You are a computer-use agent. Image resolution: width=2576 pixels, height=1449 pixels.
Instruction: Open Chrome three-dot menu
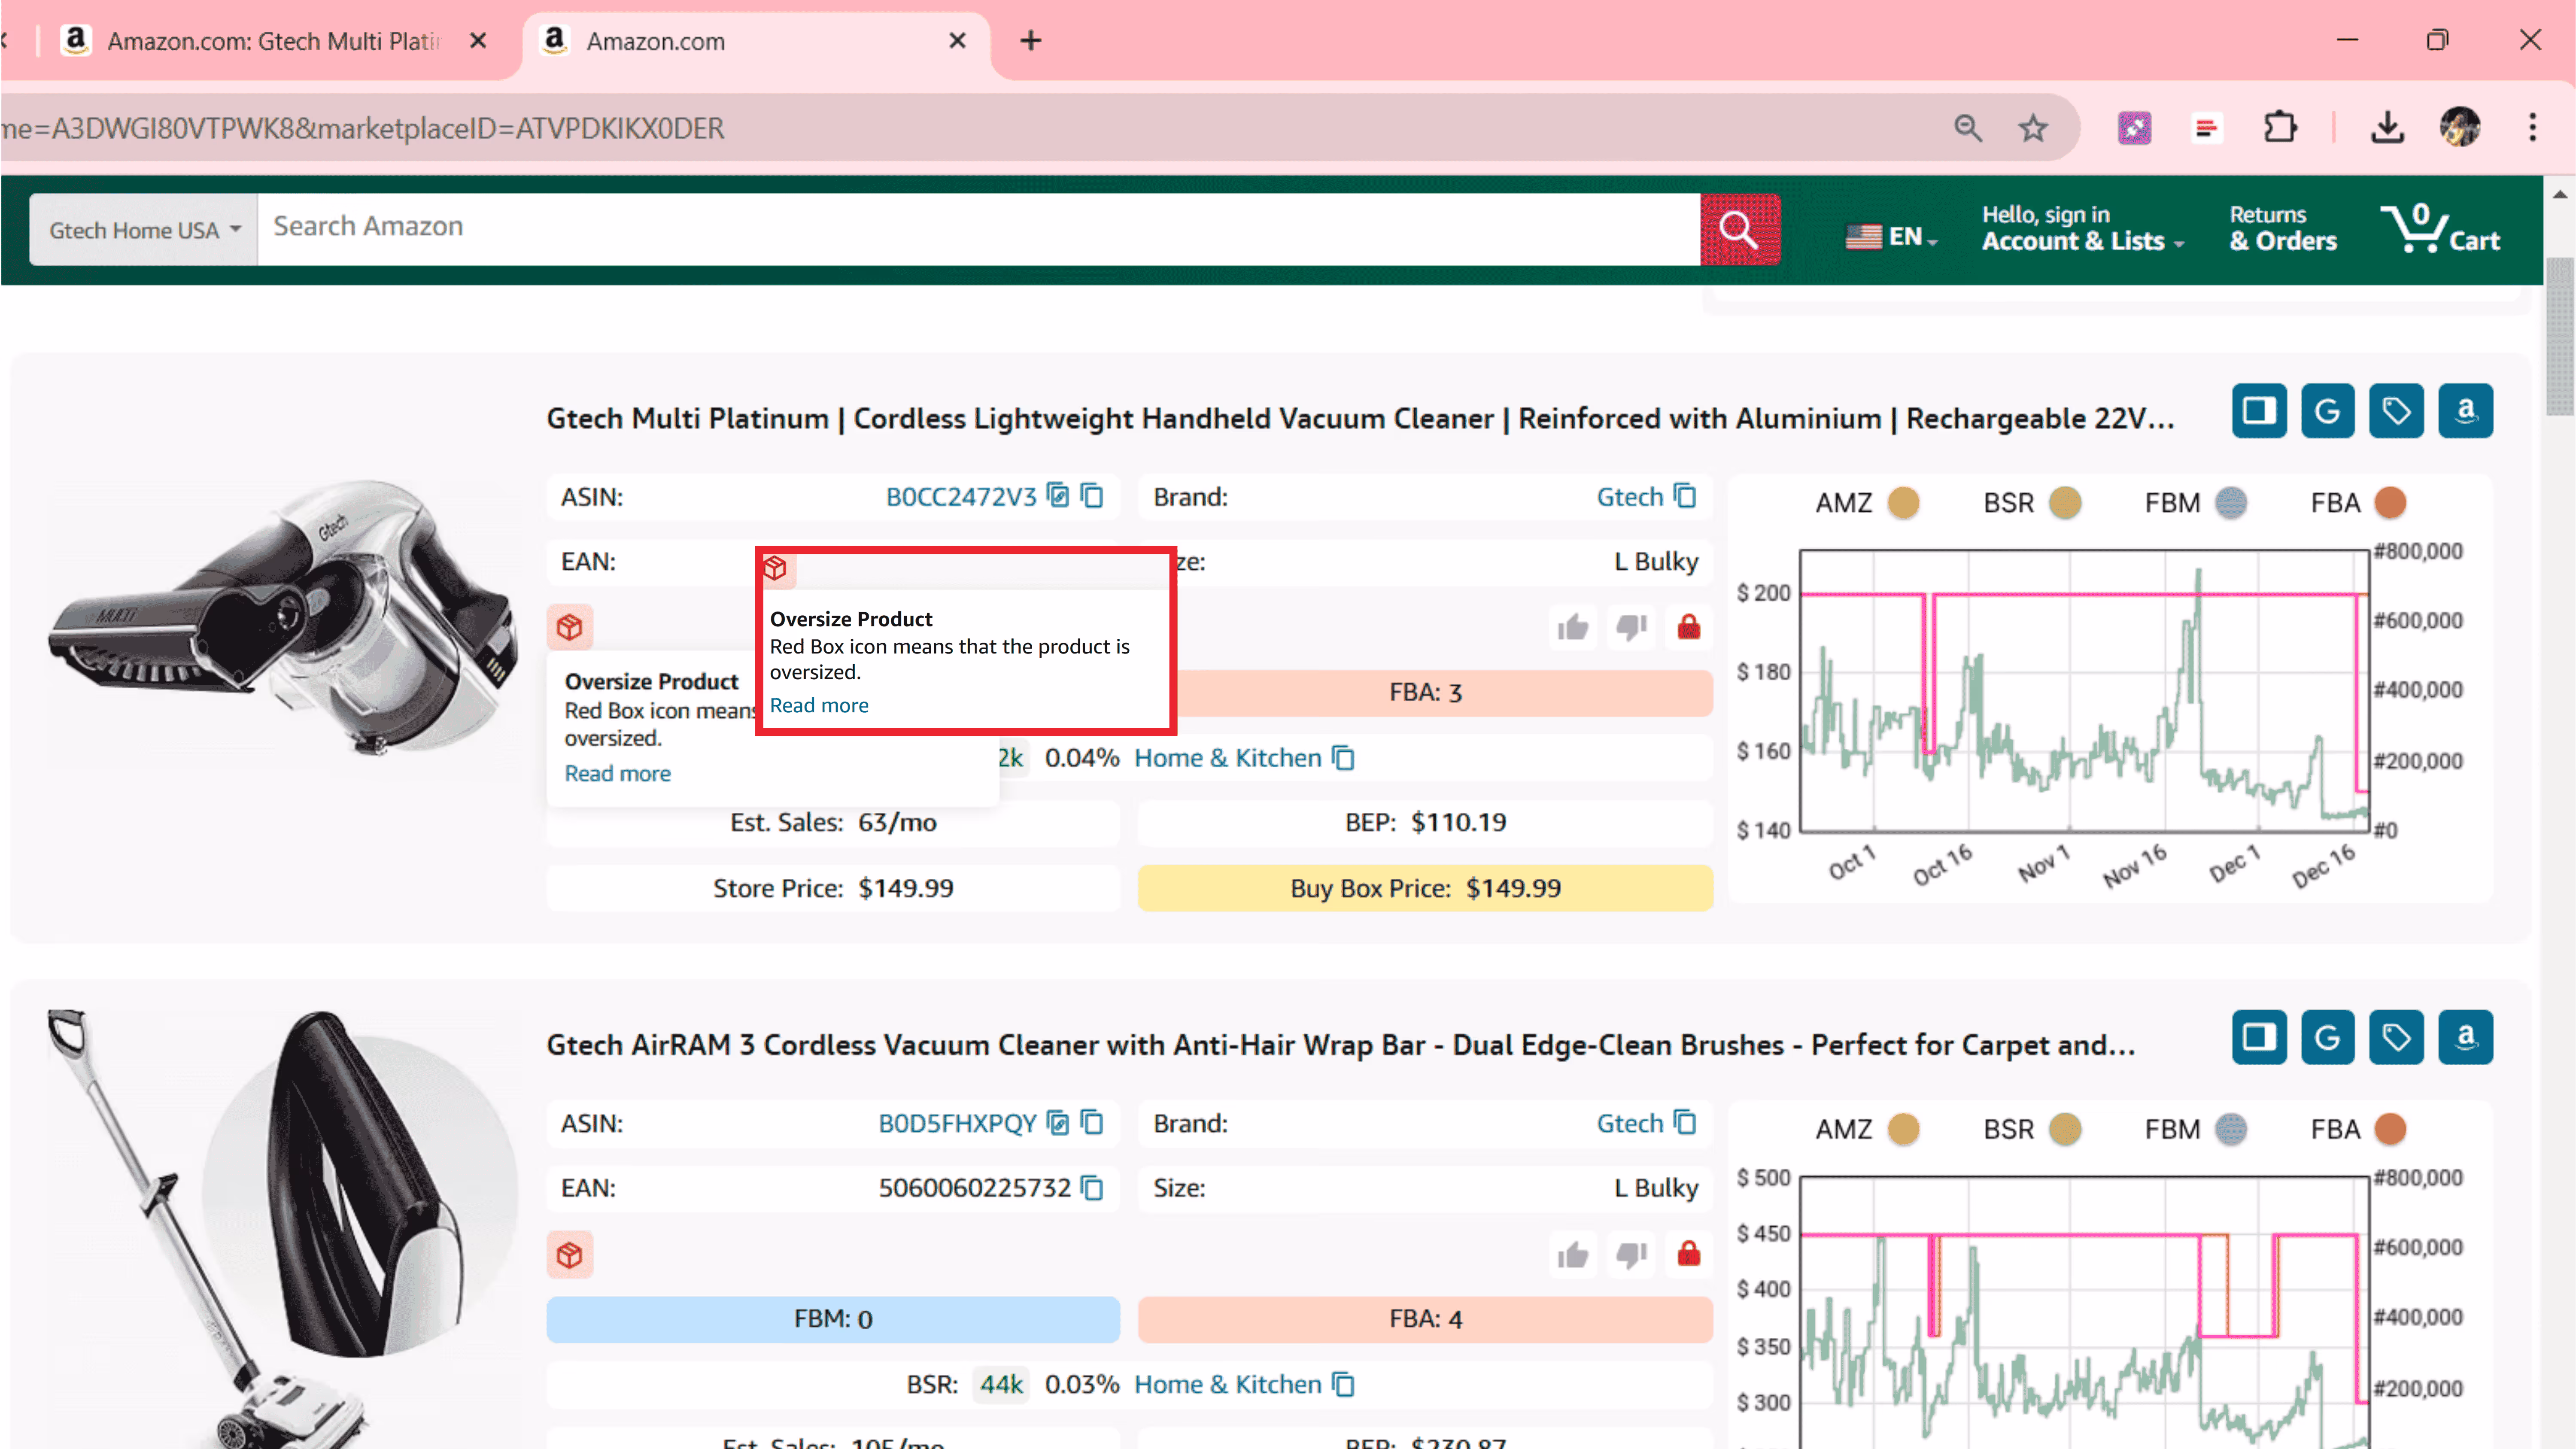coord(2532,128)
